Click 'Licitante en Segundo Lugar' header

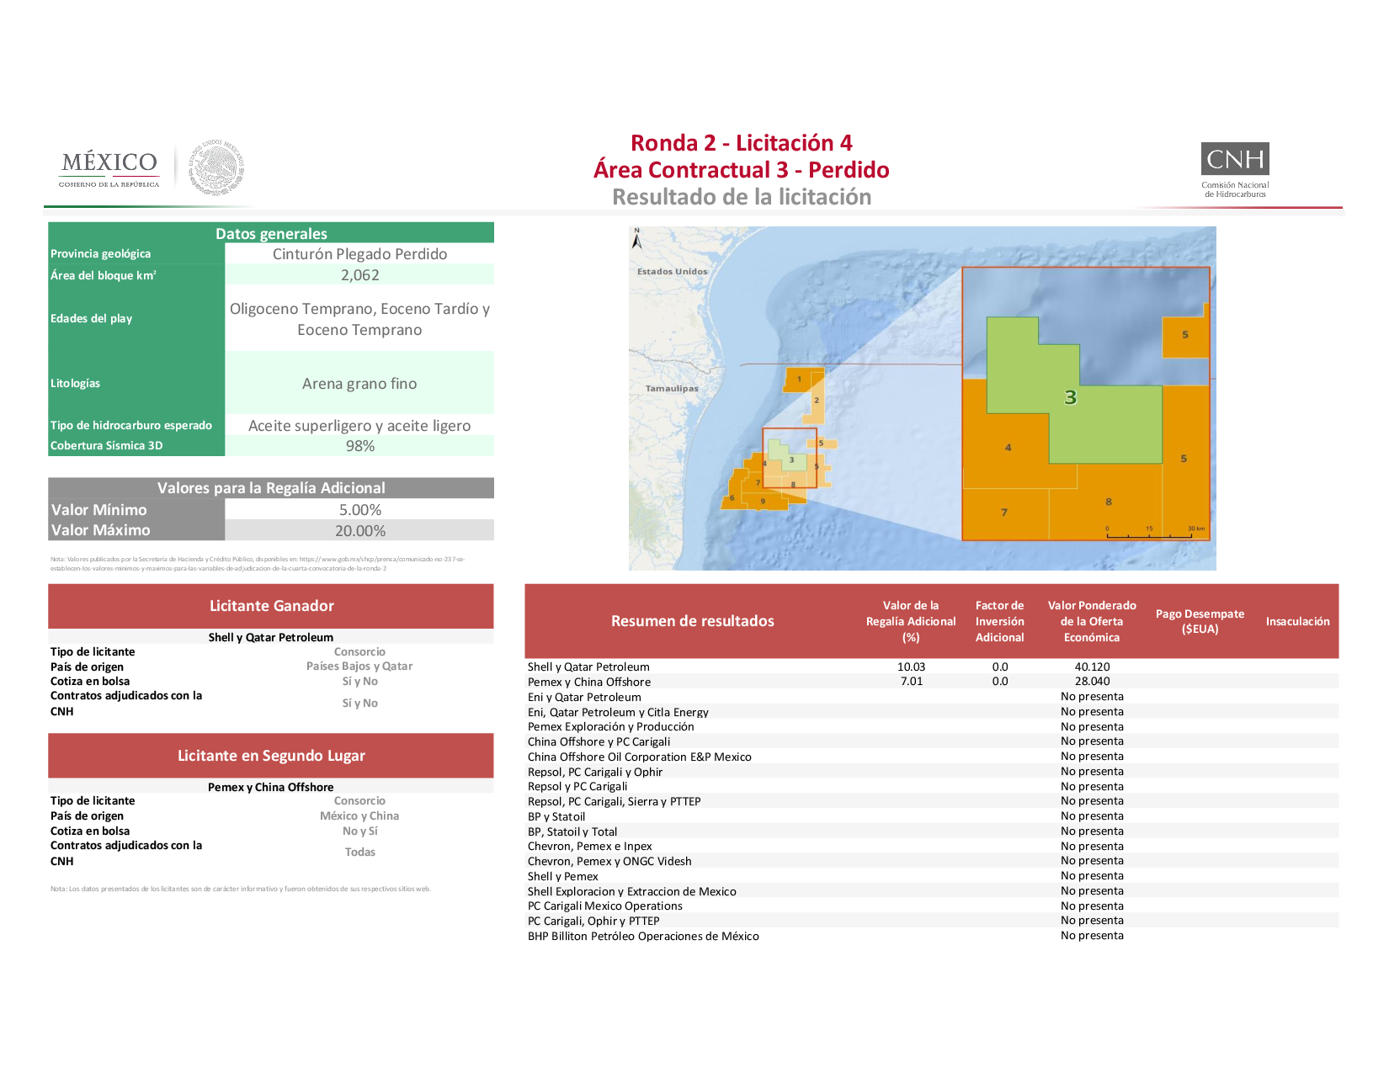tap(271, 756)
